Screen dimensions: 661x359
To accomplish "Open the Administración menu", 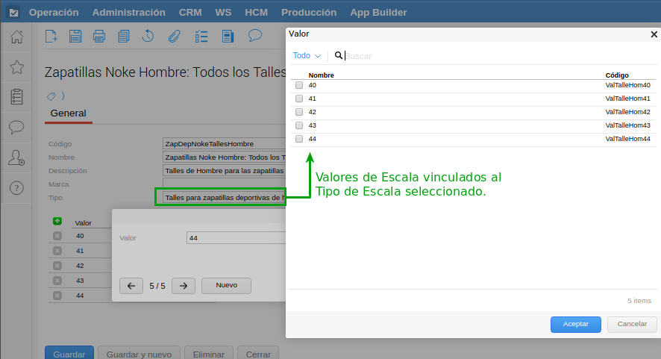I will (x=128, y=12).
